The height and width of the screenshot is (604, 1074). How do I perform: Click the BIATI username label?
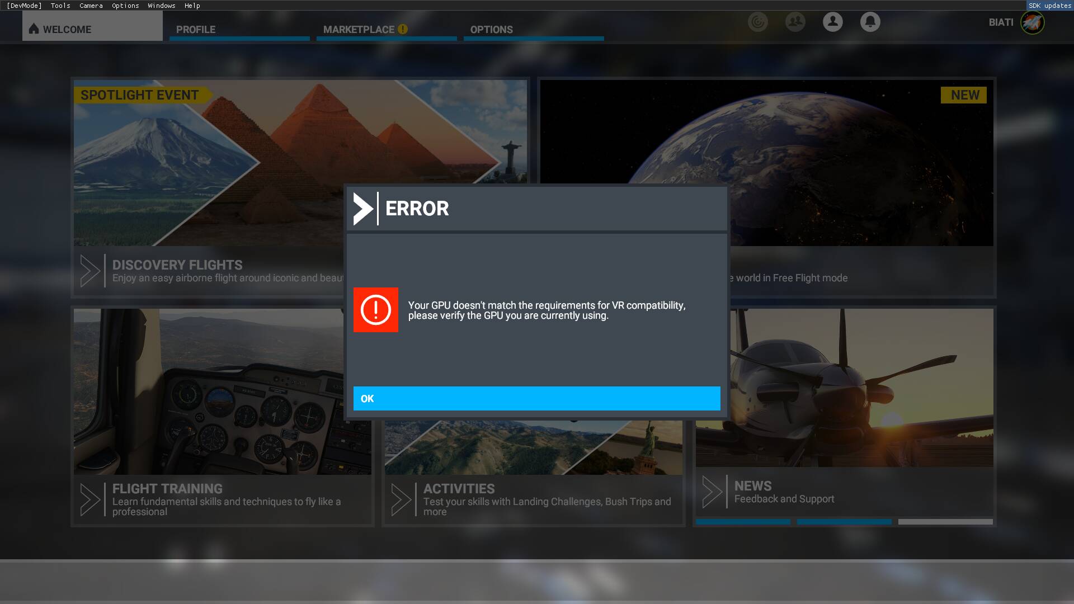coord(1001,22)
